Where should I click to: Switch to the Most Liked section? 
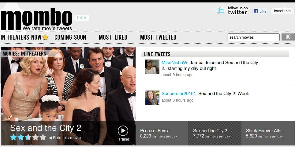click(113, 37)
